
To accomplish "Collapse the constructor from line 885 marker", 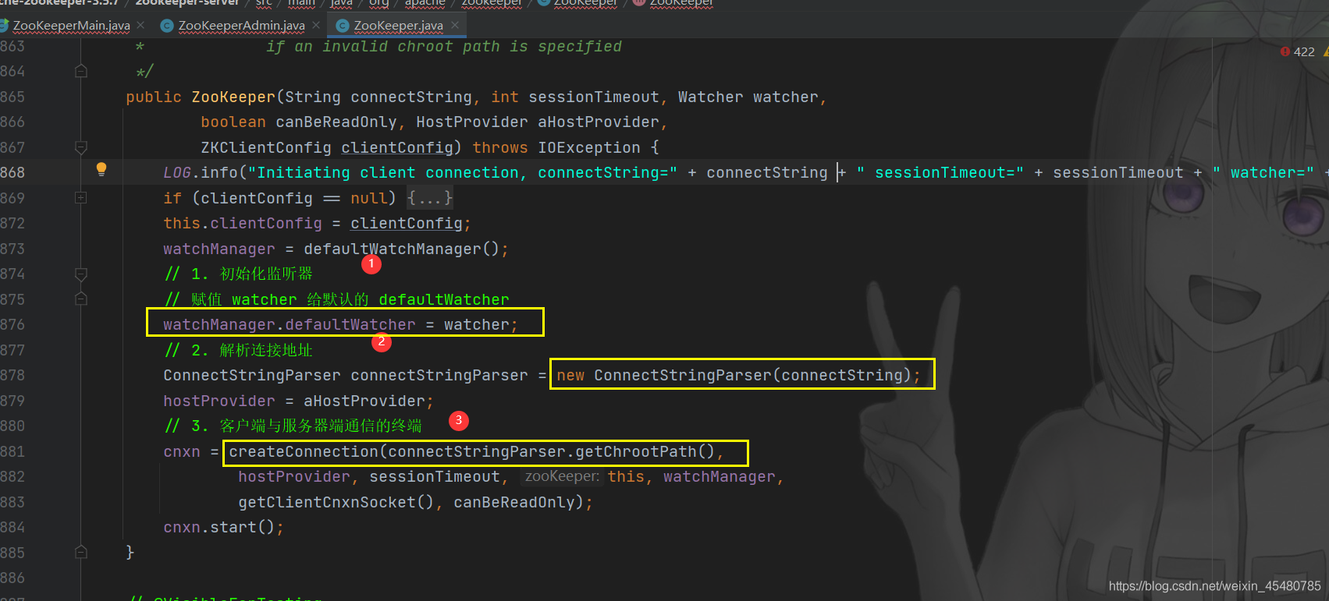I will click(81, 553).
